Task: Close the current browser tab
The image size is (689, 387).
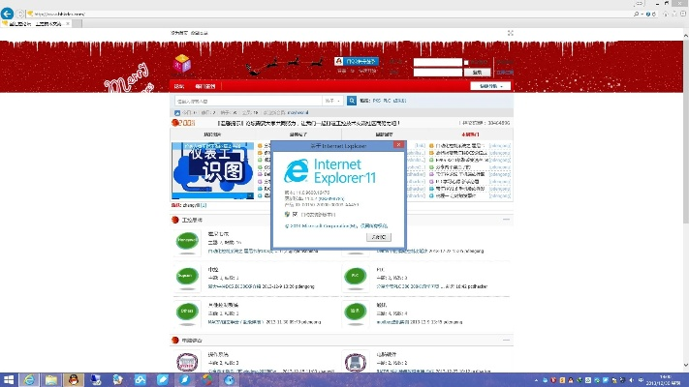Action: (x=67, y=23)
